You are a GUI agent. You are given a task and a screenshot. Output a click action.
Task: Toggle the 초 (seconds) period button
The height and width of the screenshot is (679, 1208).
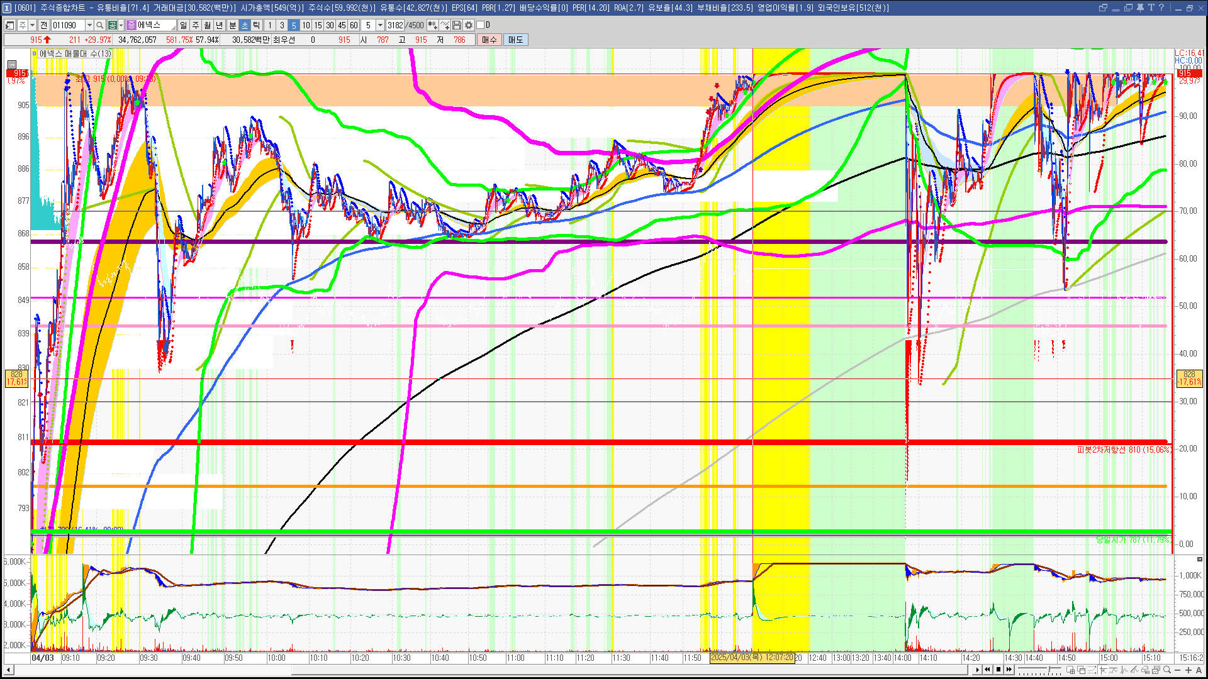click(x=245, y=25)
